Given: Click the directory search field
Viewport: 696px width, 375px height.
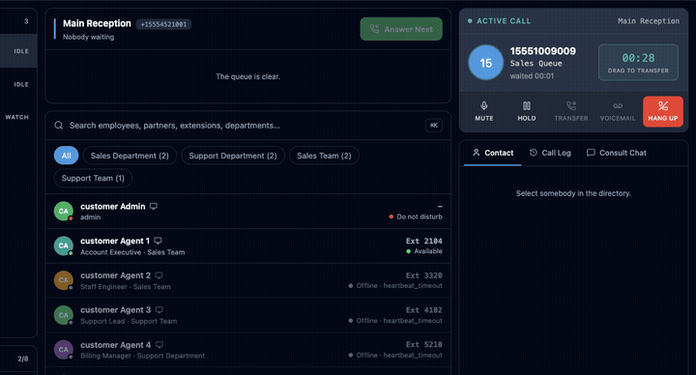Looking at the screenshot, I should (248, 126).
